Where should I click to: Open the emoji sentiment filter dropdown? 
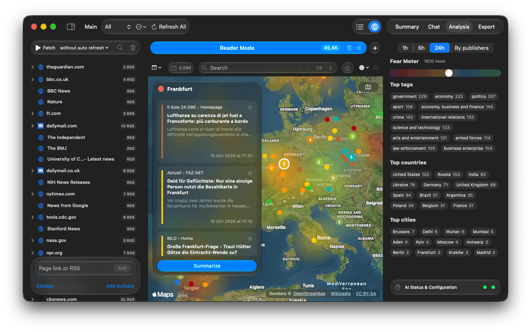click(x=364, y=68)
